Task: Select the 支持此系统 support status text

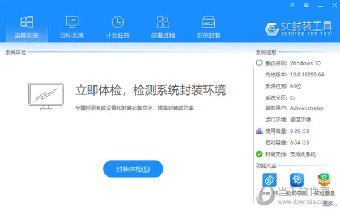Action: pos(303,154)
